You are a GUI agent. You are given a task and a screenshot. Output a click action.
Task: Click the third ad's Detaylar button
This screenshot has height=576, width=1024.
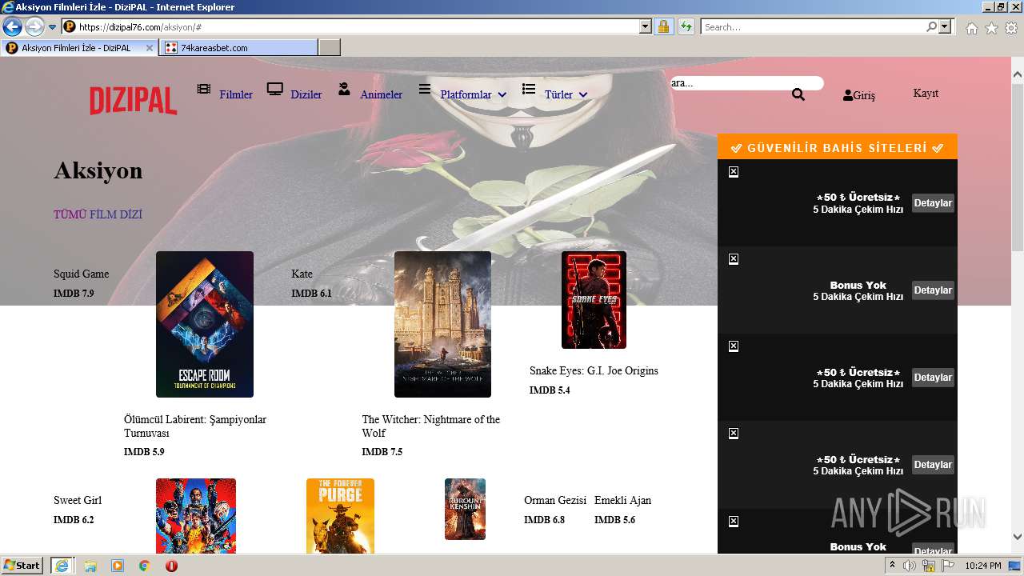point(933,378)
